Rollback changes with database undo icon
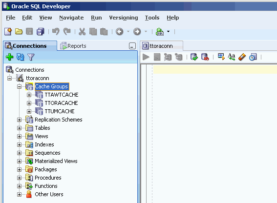The height and width of the screenshot is (203, 277). coord(205,57)
